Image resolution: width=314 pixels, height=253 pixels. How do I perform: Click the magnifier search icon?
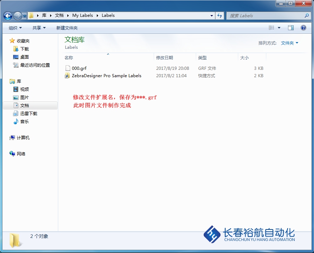[x=307, y=15]
